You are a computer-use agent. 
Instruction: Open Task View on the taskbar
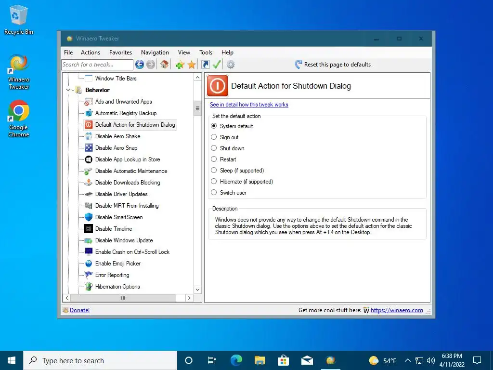(212, 360)
